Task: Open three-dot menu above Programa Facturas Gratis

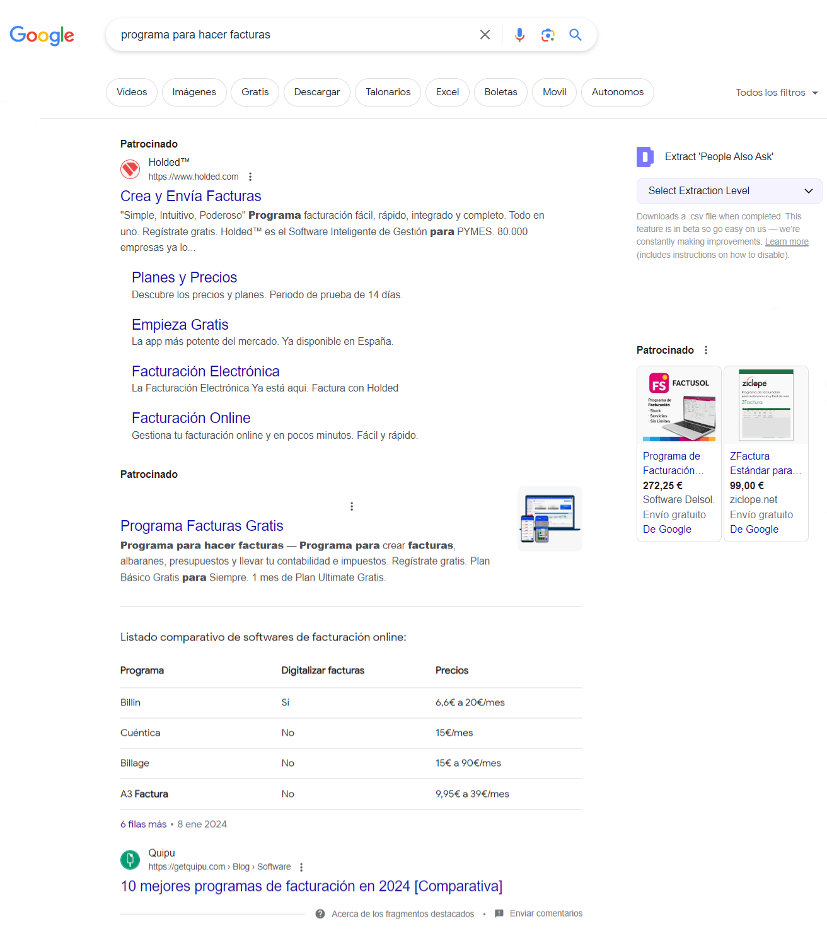Action: point(352,506)
